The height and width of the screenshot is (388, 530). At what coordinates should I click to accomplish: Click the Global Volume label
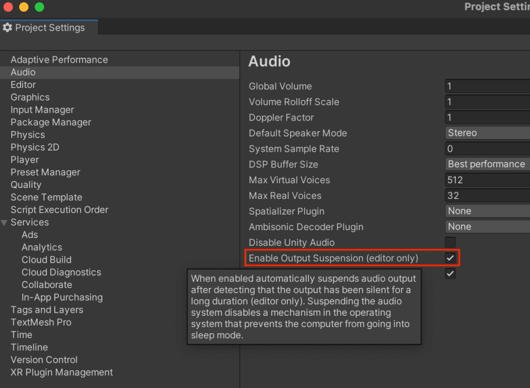point(280,86)
